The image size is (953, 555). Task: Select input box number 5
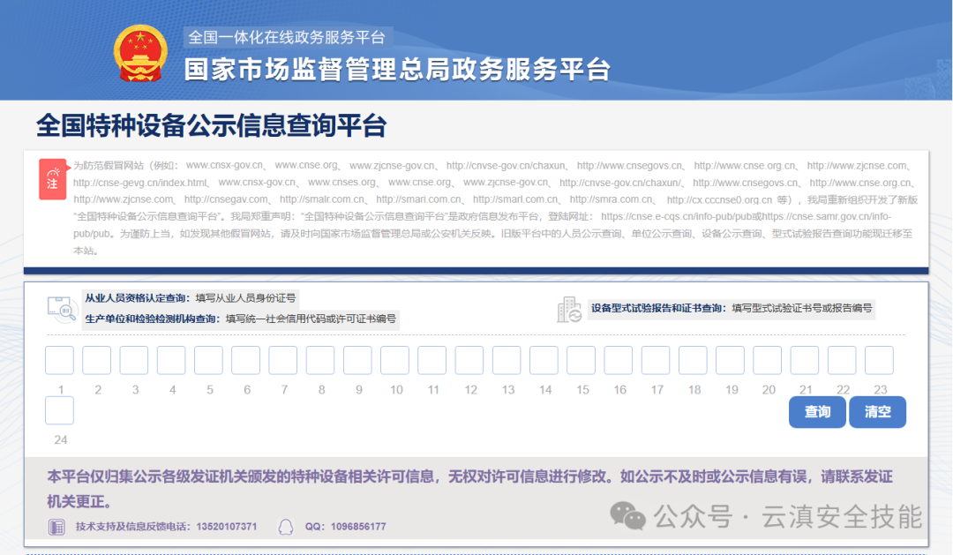pyautogui.click(x=208, y=361)
